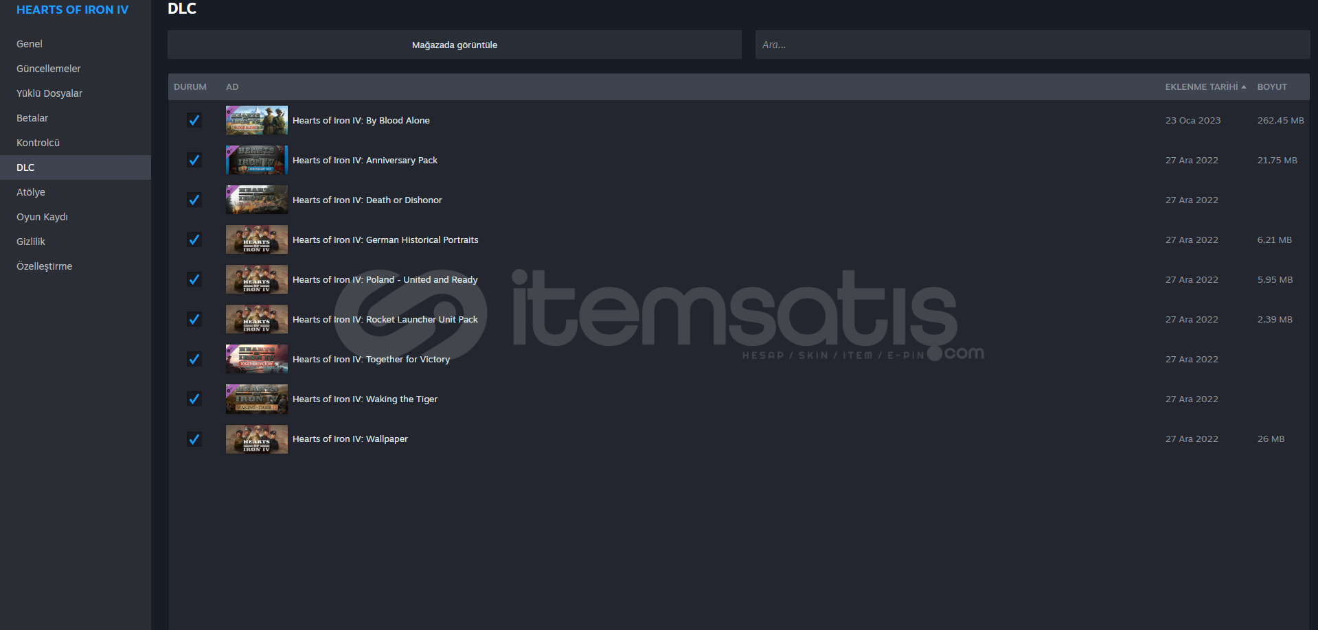Open the Gizlilik tab
Image resolution: width=1318 pixels, height=630 pixels.
(76, 242)
